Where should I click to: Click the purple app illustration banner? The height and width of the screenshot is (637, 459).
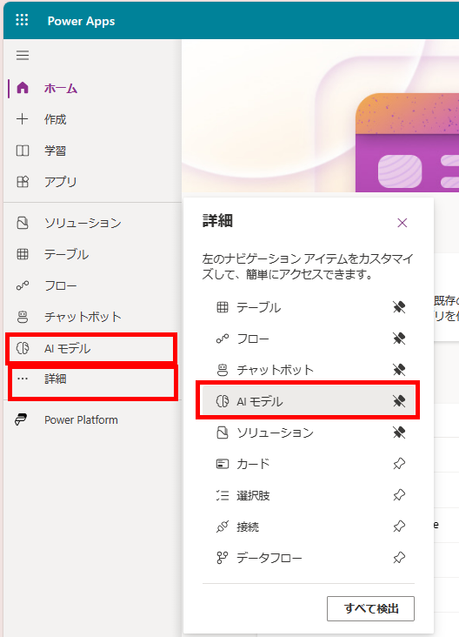[x=407, y=142]
